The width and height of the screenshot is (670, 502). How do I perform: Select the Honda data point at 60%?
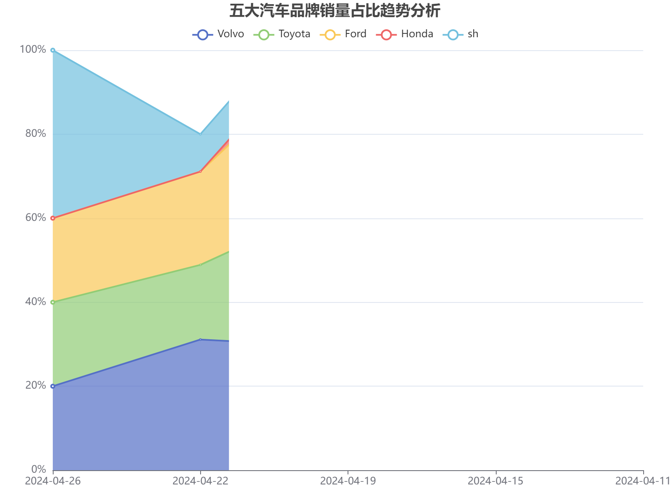click(53, 218)
